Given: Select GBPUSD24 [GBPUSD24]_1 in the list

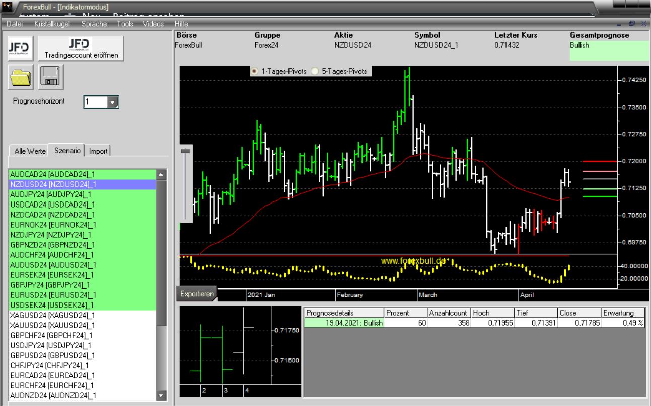Looking at the screenshot, I should pyautogui.click(x=83, y=355).
